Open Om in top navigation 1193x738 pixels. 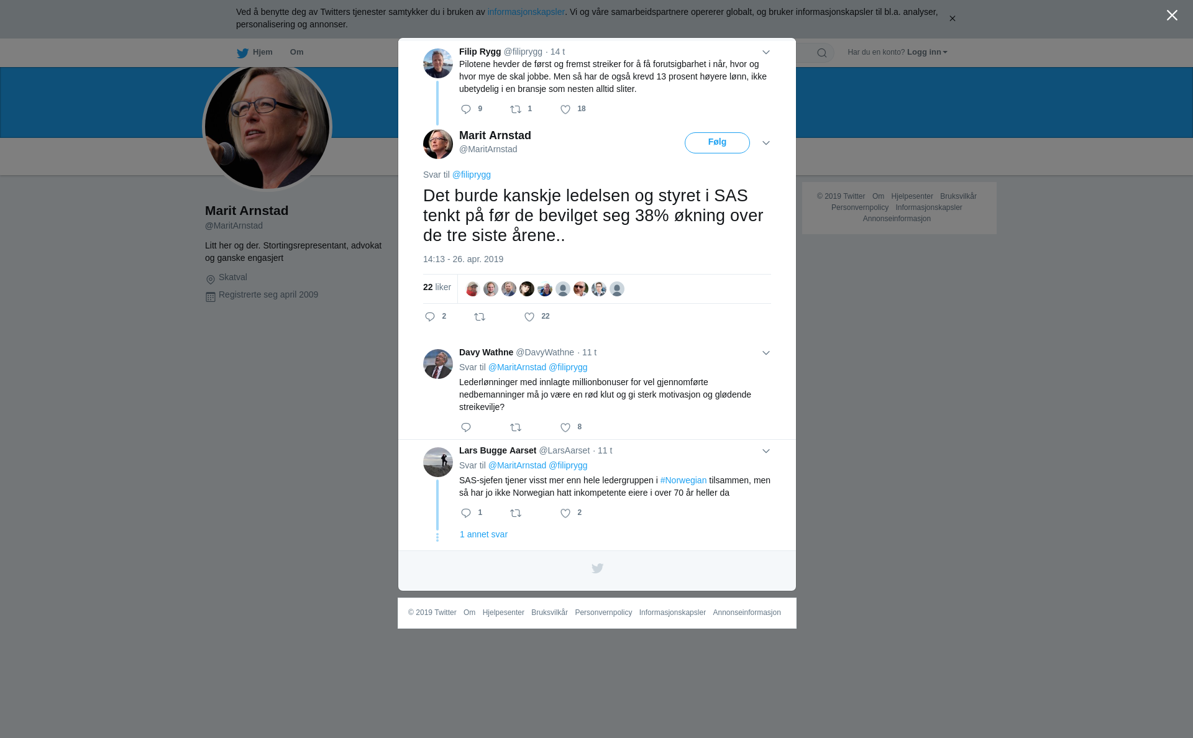296,52
